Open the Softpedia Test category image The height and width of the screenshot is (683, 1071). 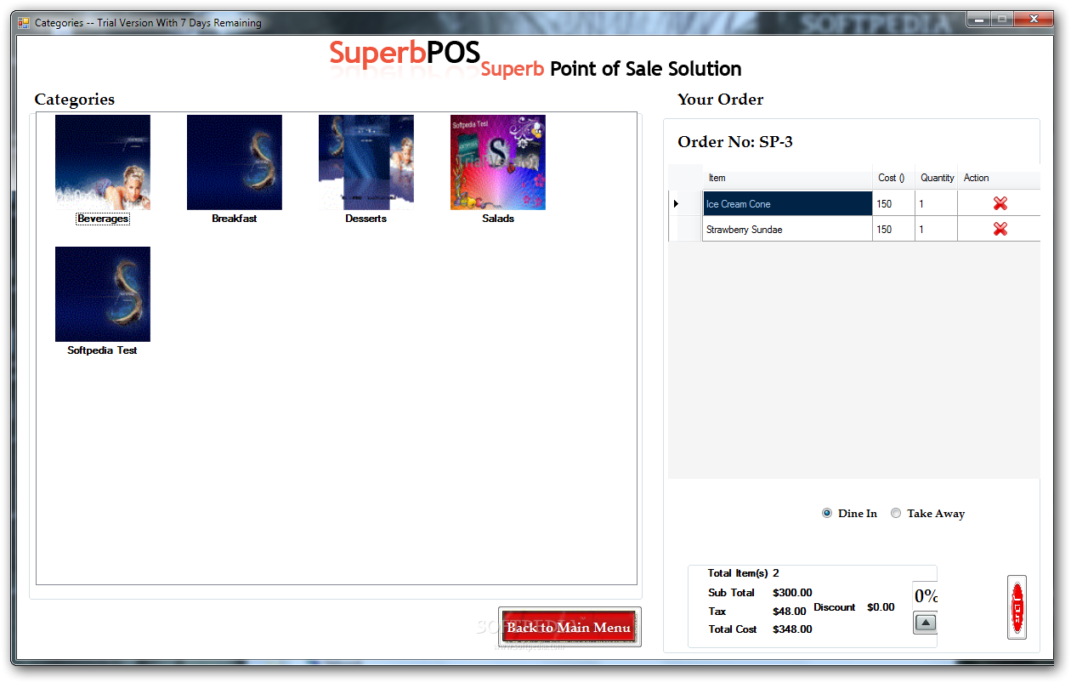pyautogui.click(x=103, y=294)
